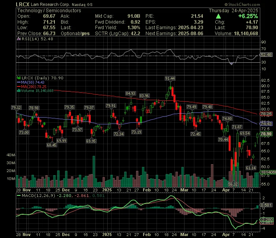Click the 61.14 low price label
Viewport: 276px width, 238px height.
point(251,168)
